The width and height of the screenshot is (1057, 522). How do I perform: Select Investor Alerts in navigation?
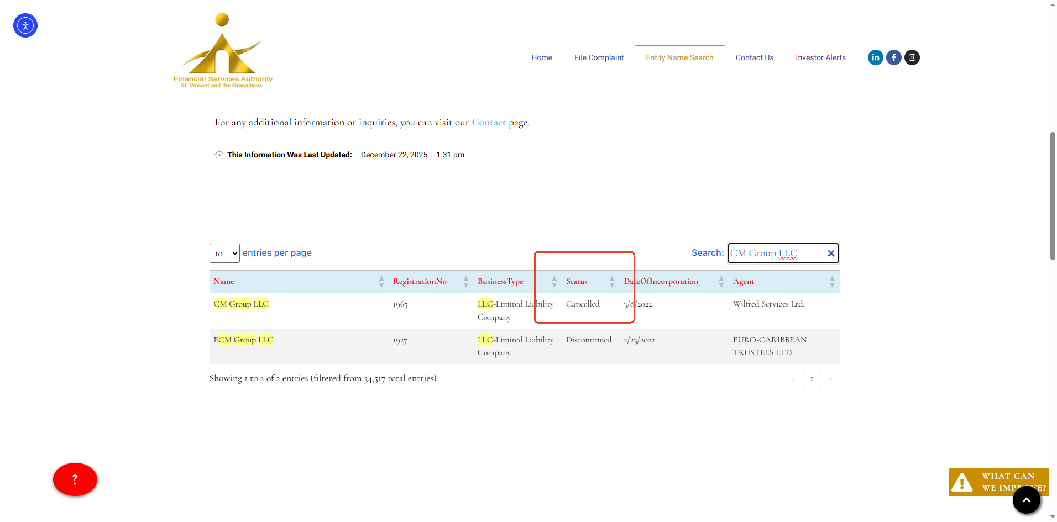tap(820, 57)
